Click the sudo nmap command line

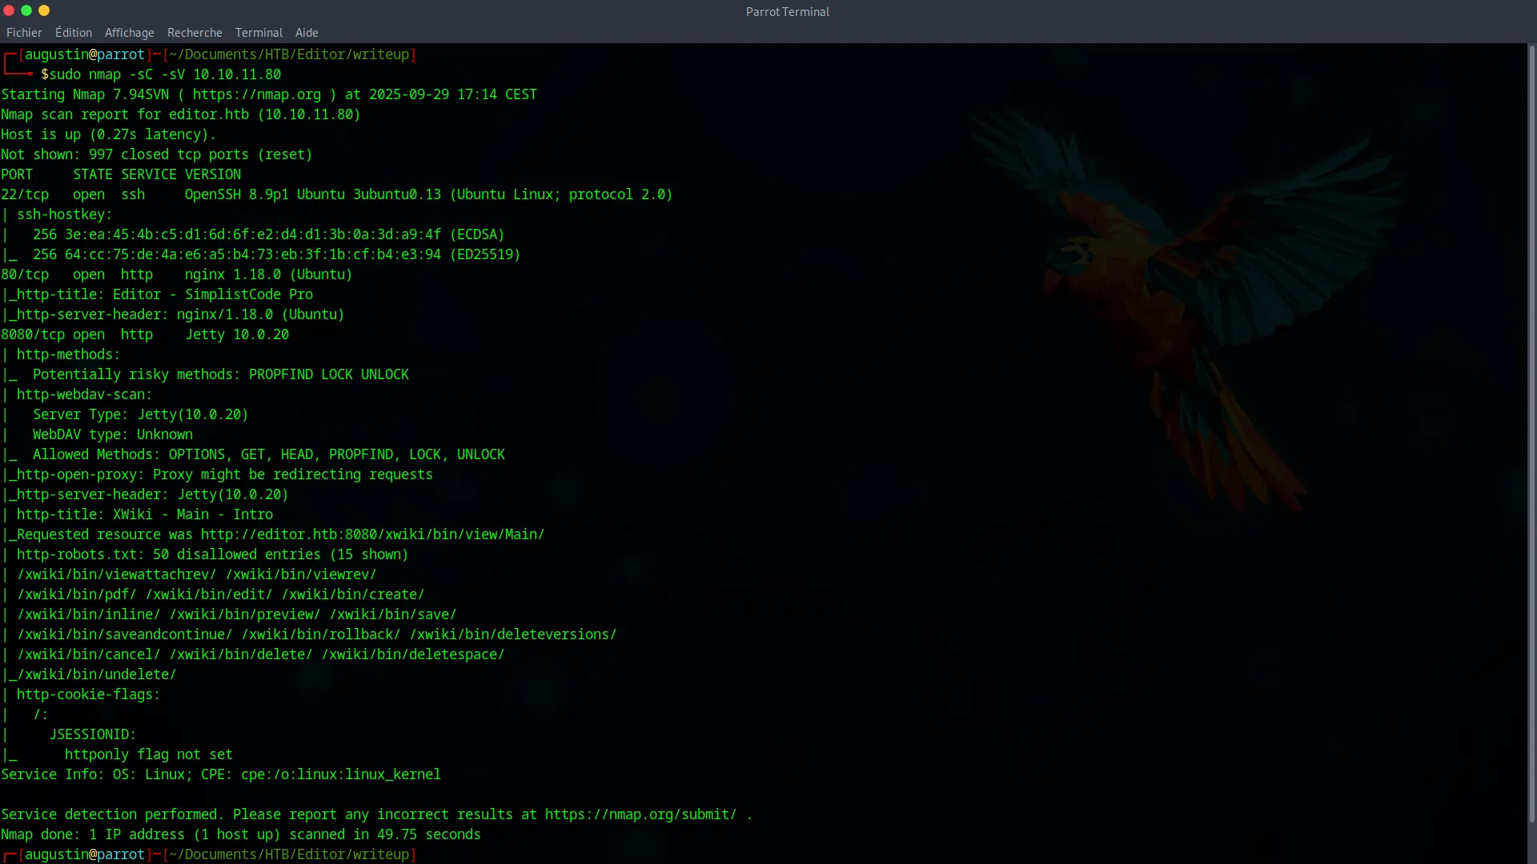[160, 74]
